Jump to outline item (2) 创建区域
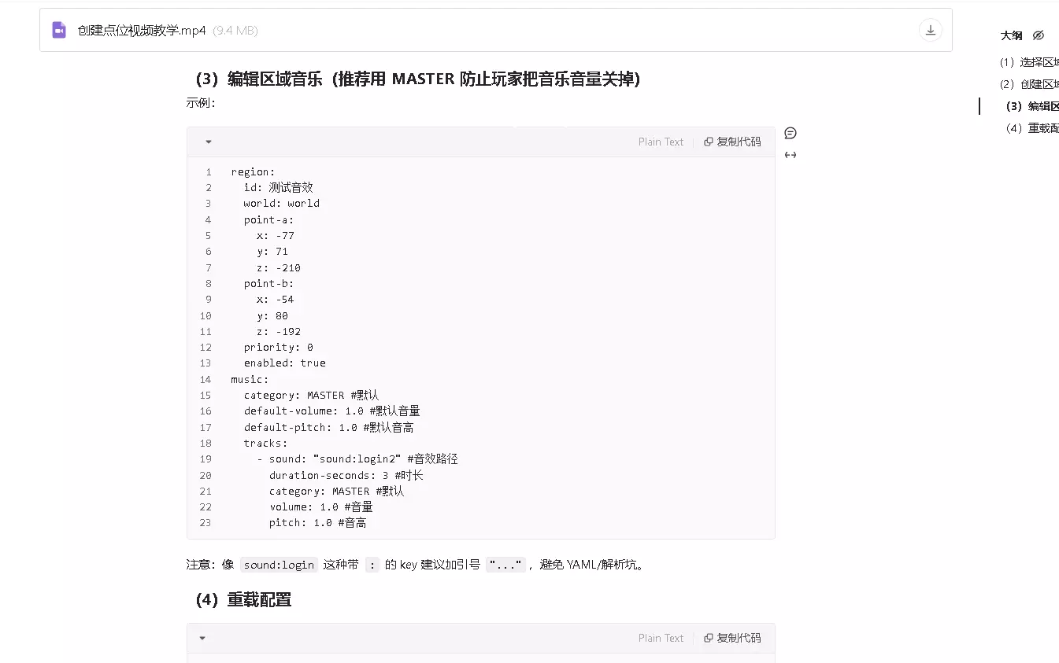Image resolution: width=1059 pixels, height=663 pixels. (x=1029, y=84)
